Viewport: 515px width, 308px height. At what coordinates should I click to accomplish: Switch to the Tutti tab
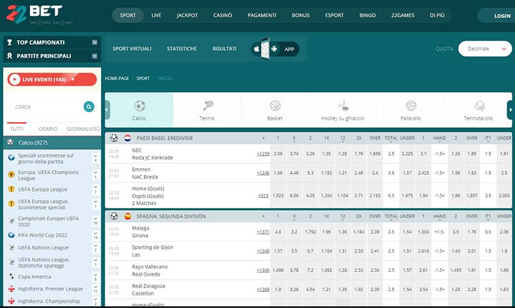point(17,129)
